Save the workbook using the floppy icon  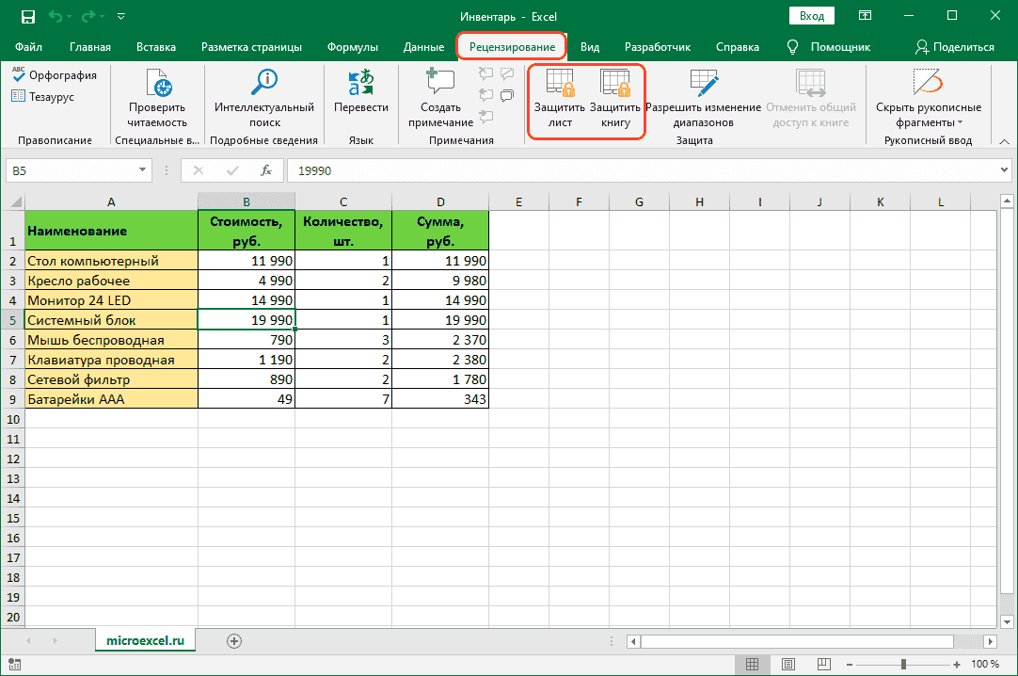click(x=27, y=16)
